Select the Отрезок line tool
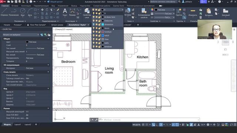 coord(4,12)
